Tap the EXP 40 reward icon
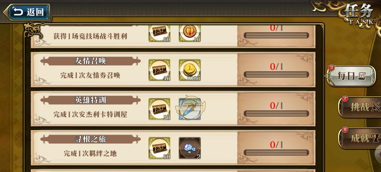The width and height of the screenshot is (381, 172). point(159,70)
